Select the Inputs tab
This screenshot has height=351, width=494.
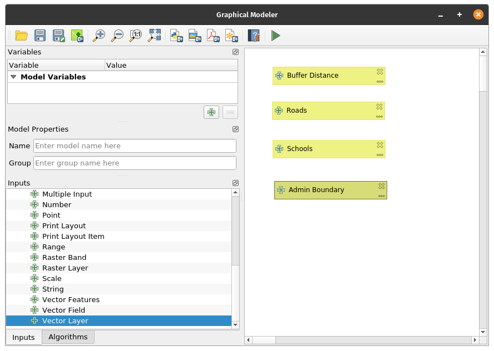tap(23, 338)
